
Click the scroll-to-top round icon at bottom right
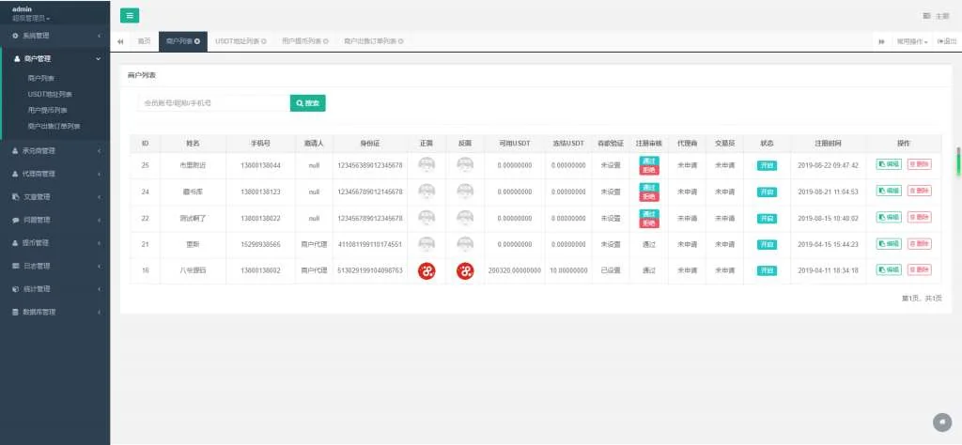[941, 422]
